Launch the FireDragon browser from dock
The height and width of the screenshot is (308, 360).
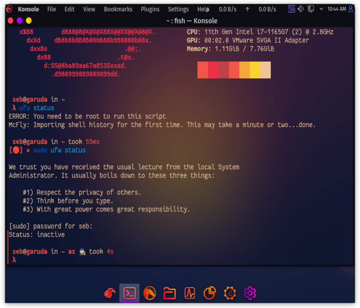[x=150, y=293]
